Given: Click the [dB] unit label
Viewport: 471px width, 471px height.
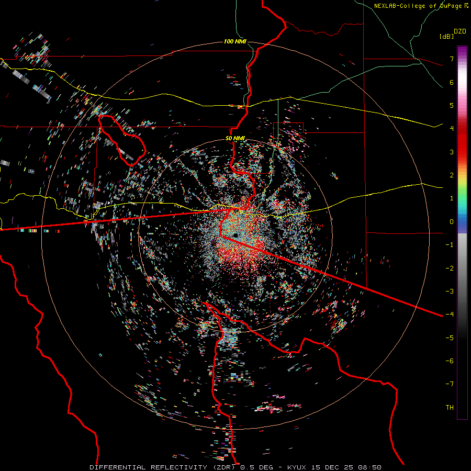Looking at the screenshot, I should tap(447, 36).
